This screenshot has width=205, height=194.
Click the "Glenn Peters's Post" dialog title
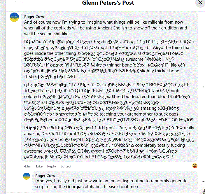coord(104,3)
